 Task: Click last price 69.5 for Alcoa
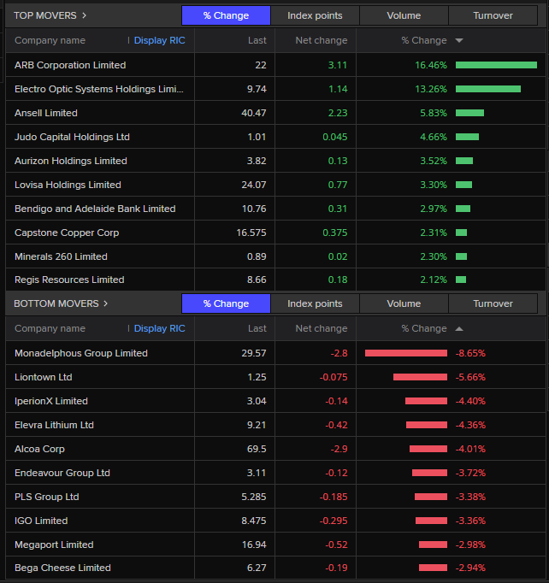pyautogui.click(x=257, y=449)
